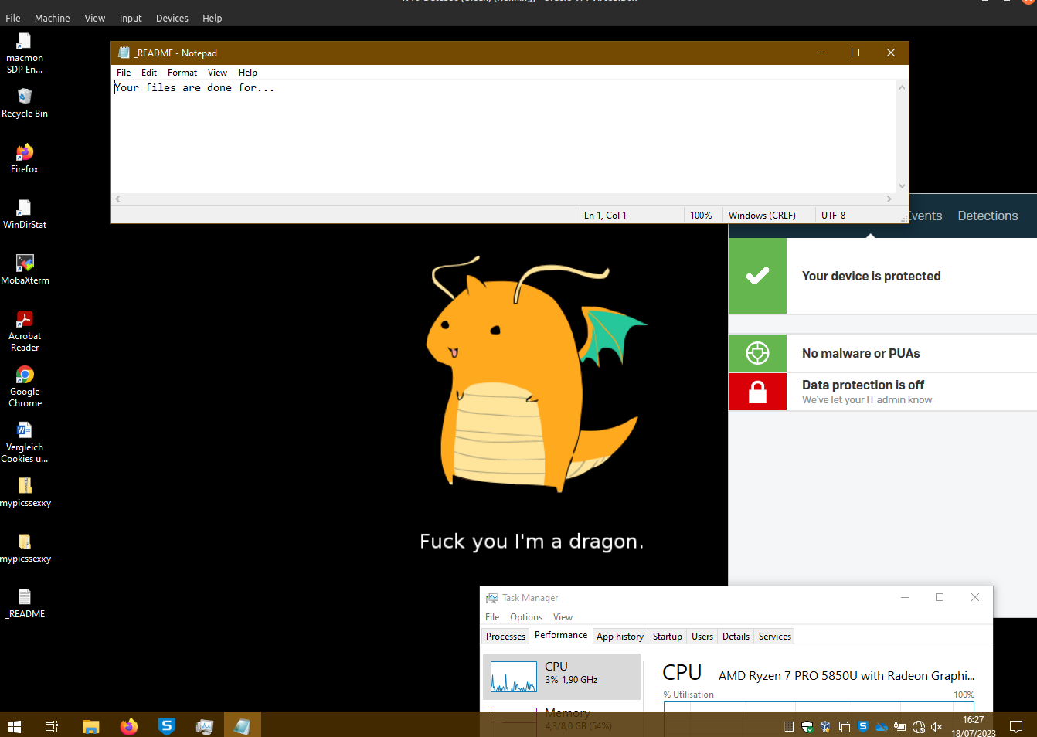Open VirtualBox File menu

pyautogui.click(x=13, y=18)
